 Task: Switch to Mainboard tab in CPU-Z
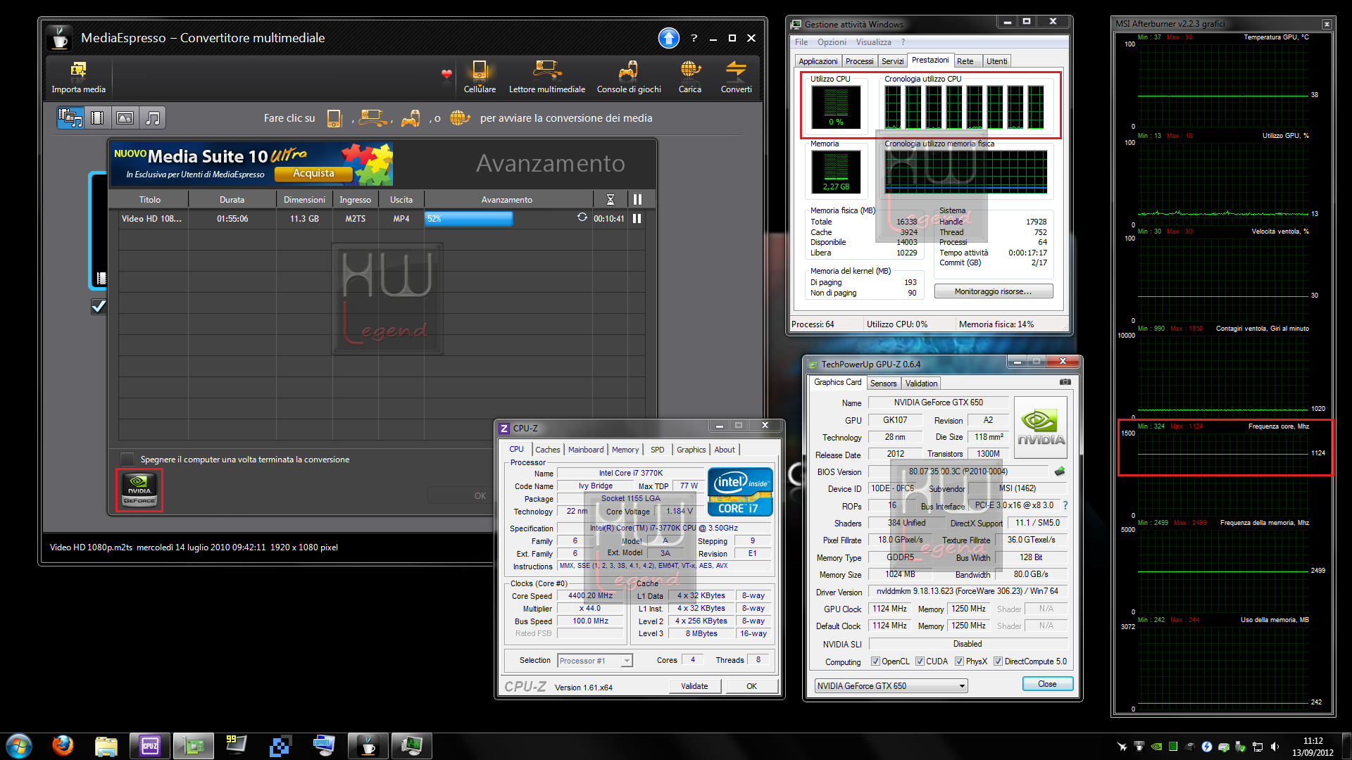[x=586, y=450]
